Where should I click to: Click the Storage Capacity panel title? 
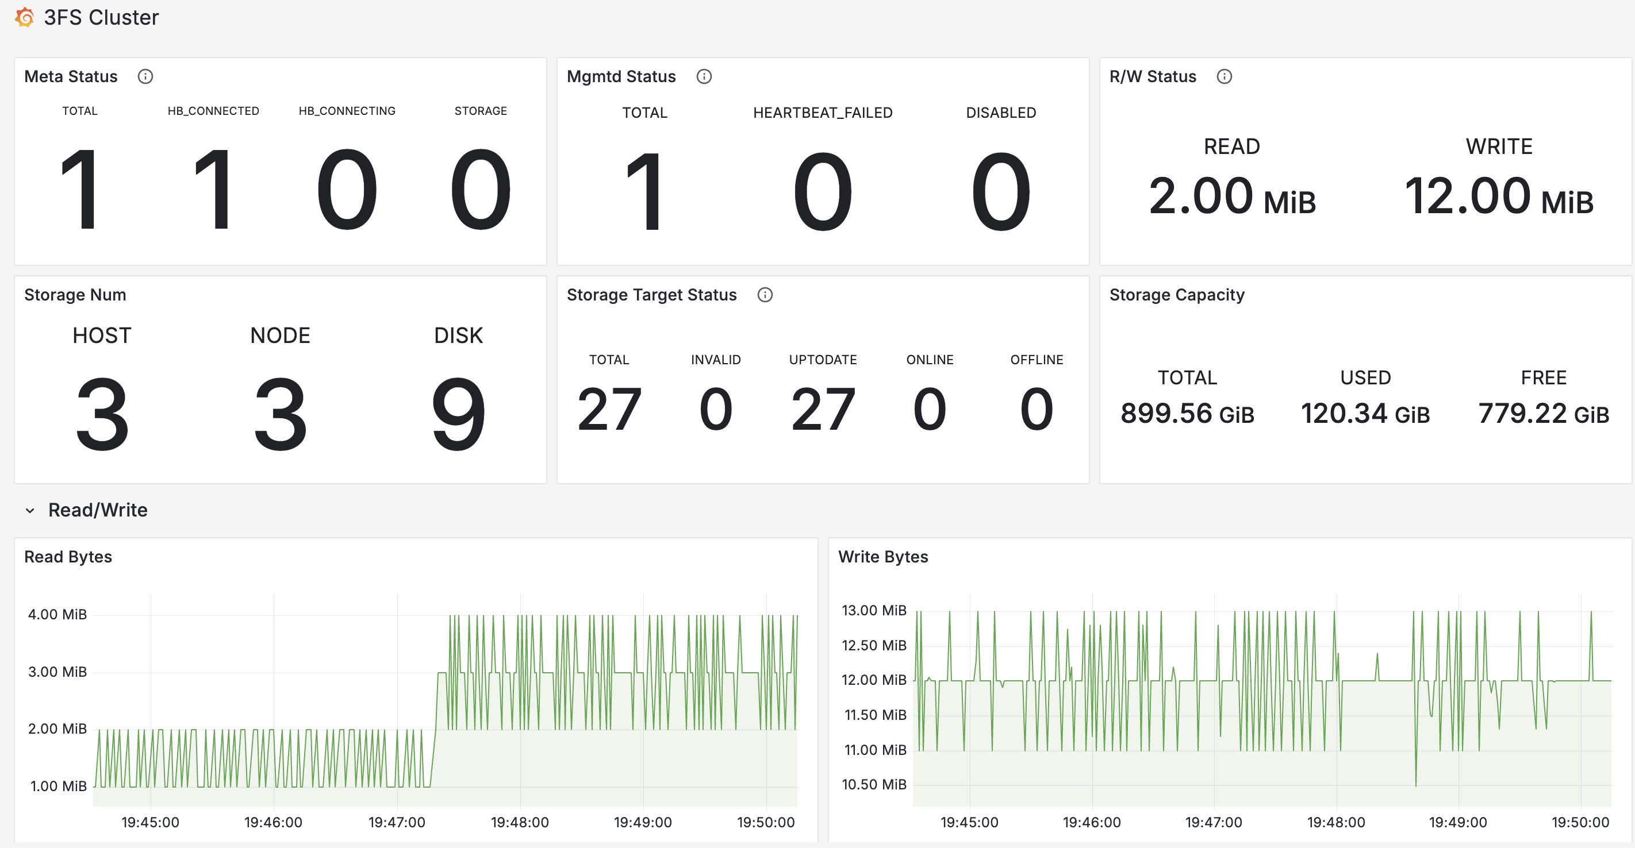[1176, 295]
